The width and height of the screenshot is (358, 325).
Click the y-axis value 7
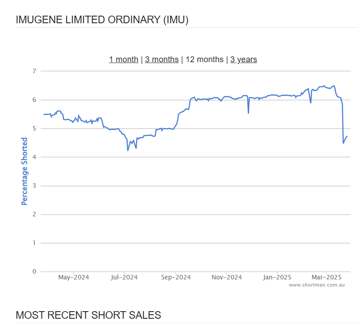tap(34, 71)
